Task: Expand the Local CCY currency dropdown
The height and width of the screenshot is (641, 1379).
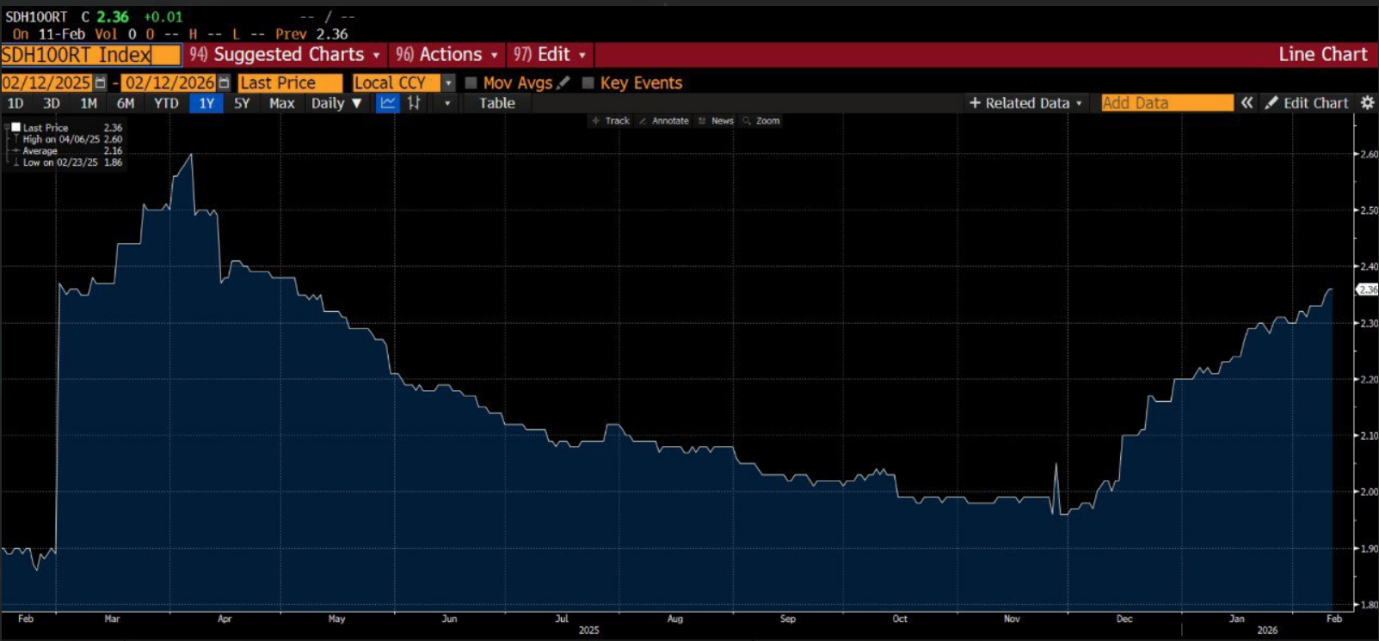Action: click(448, 82)
